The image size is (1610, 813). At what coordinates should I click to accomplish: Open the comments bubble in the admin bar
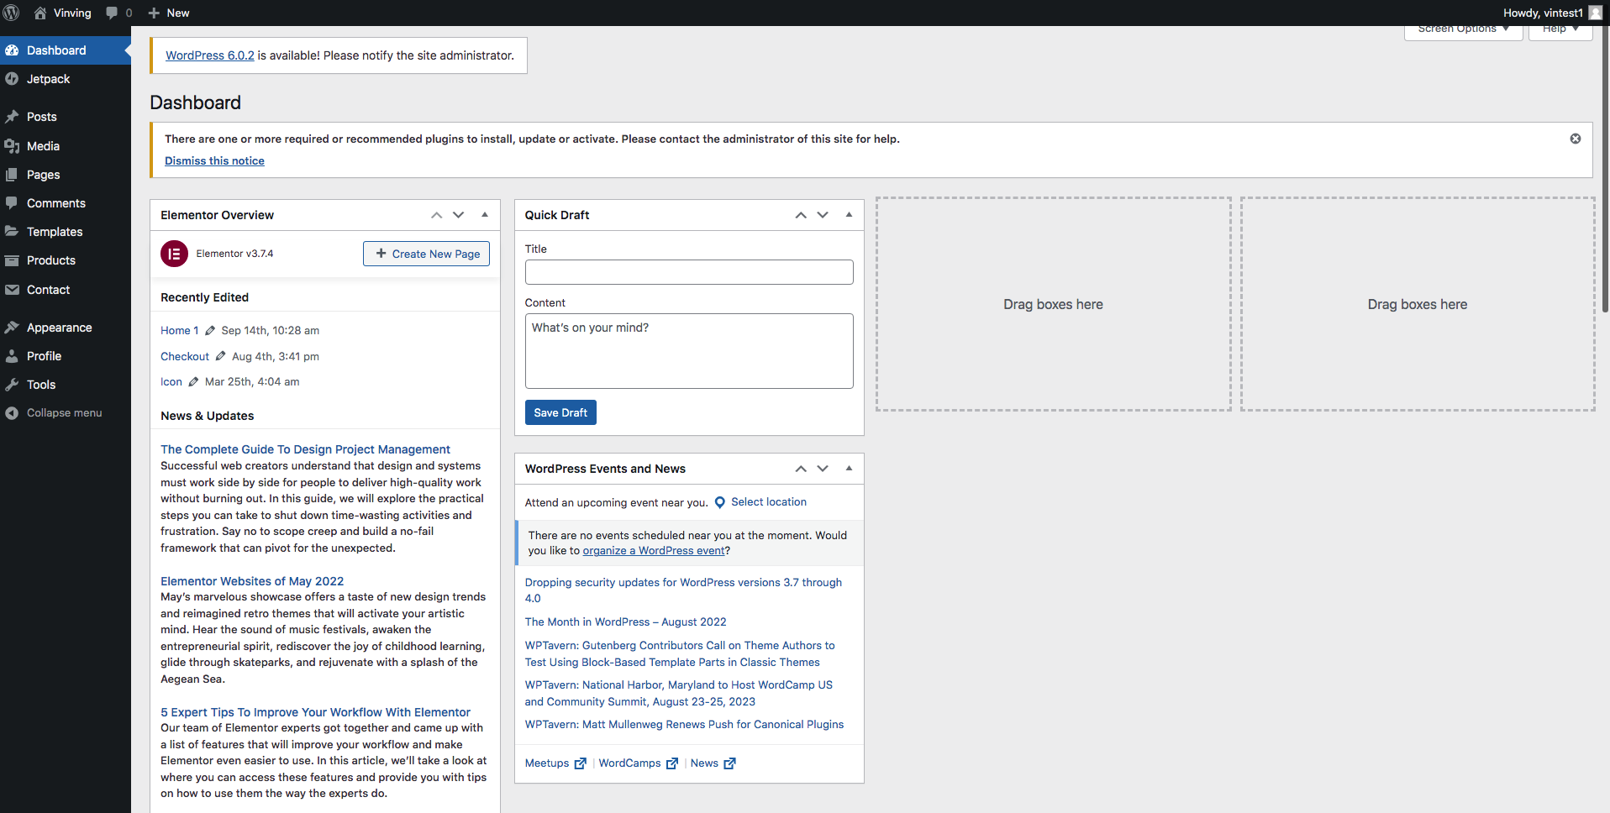(118, 13)
